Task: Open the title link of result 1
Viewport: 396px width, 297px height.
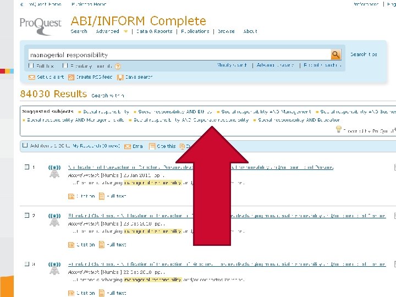Action: 201,167
